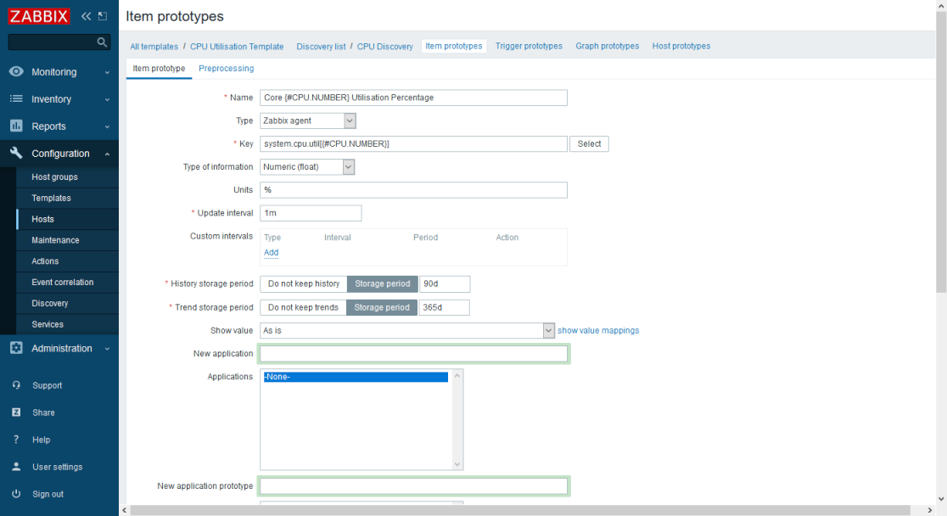
Task: Click the Support headset icon
Action: click(16, 385)
